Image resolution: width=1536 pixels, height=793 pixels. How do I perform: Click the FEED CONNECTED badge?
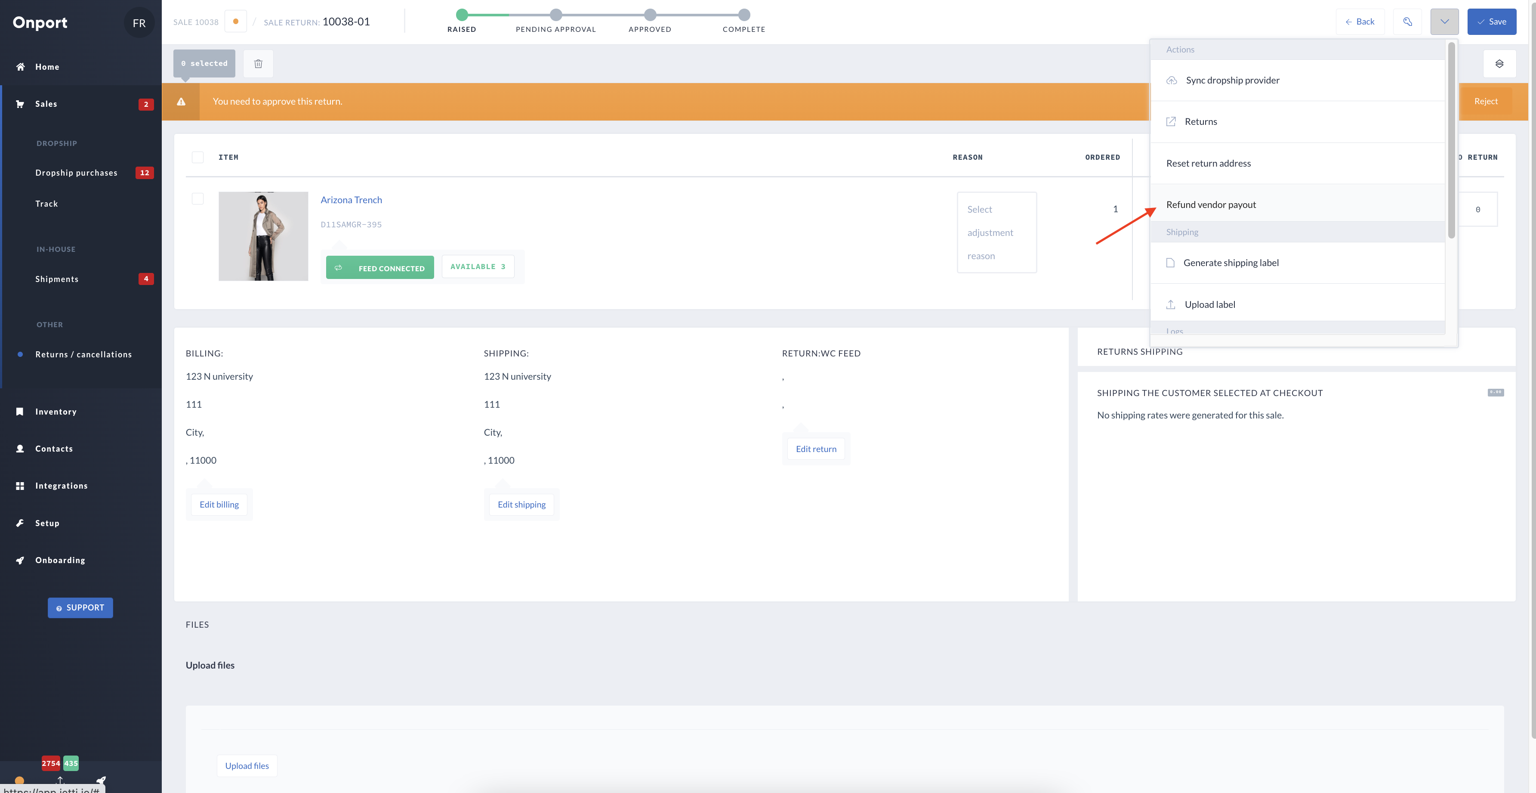[380, 267]
